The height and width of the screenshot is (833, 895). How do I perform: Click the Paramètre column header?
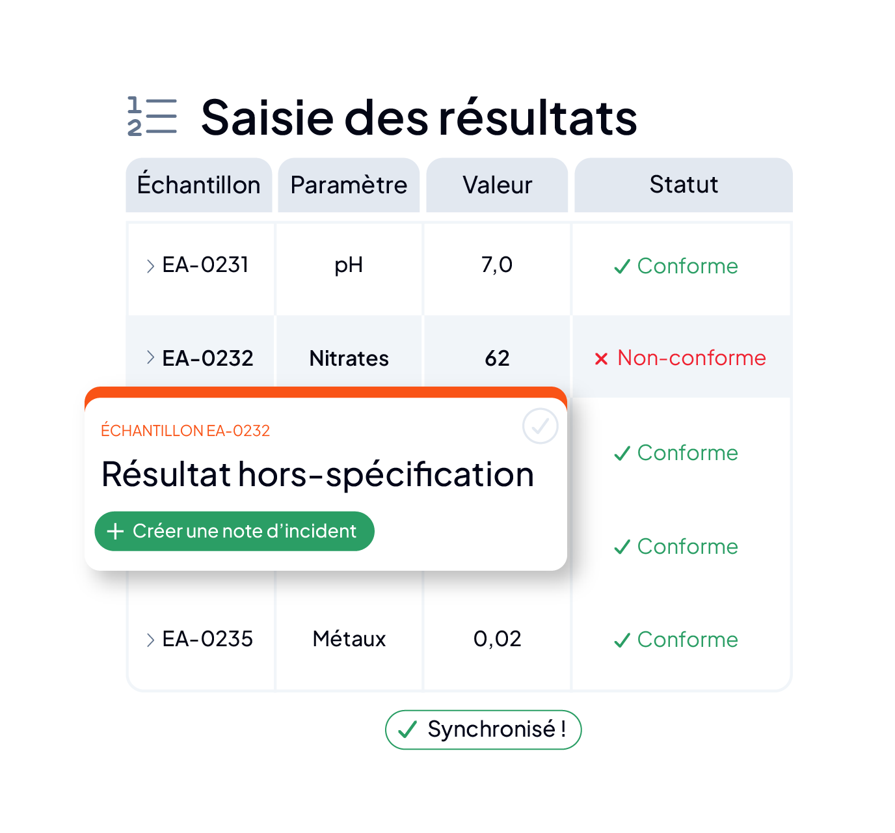pyautogui.click(x=349, y=185)
